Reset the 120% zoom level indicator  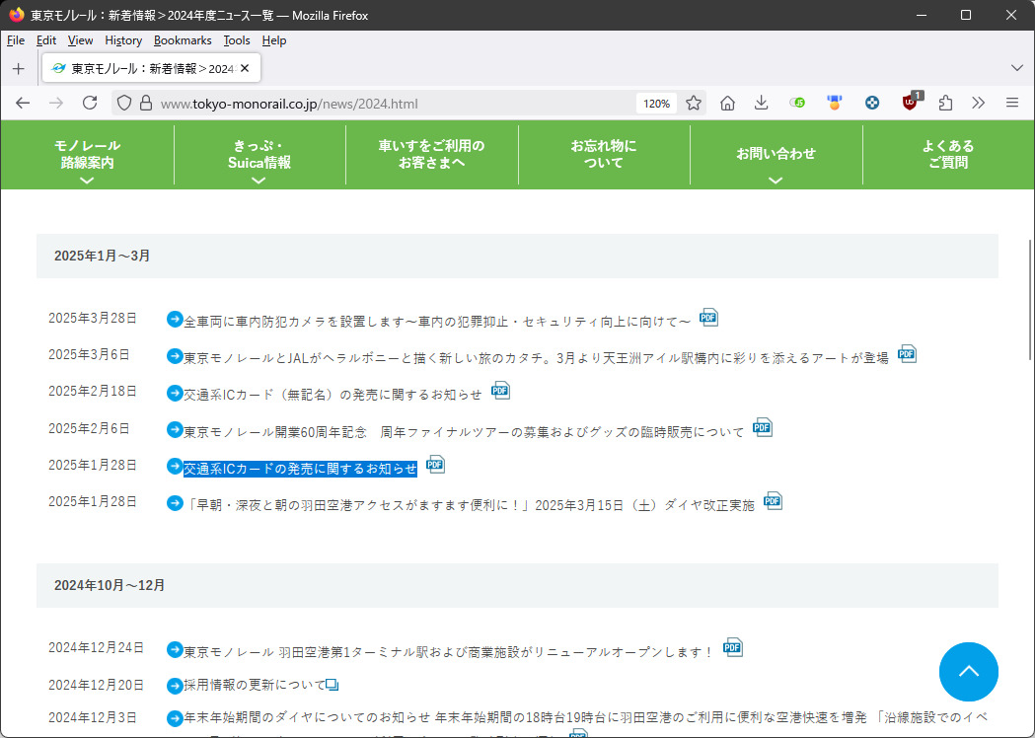pyautogui.click(x=656, y=104)
